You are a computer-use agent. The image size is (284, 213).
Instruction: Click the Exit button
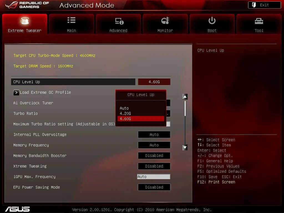point(264,5)
